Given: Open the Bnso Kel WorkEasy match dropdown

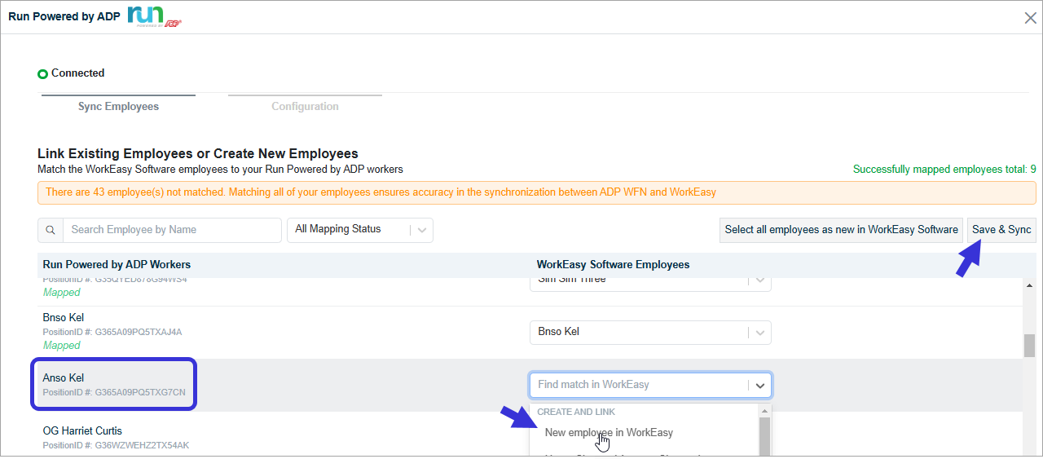Looking at the screenshot, I should pos(650,333).
